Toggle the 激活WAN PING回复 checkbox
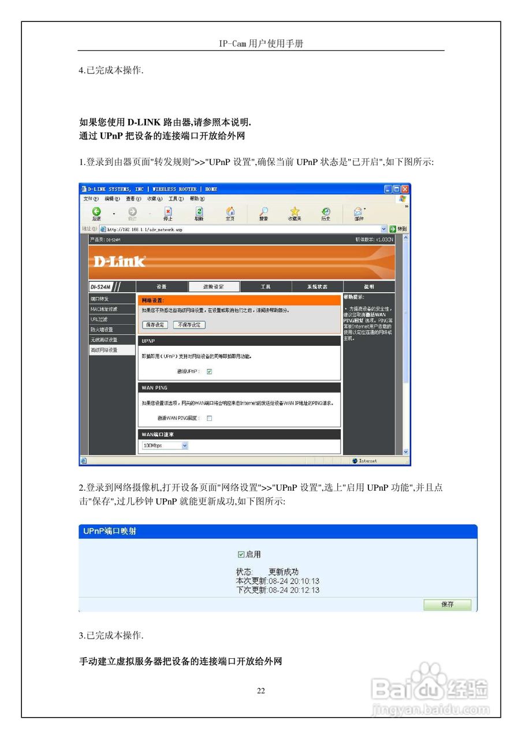522x739 pixels. [208, 417]
